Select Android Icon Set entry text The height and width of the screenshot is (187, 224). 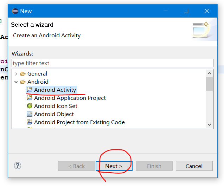[x=56, y=106]
